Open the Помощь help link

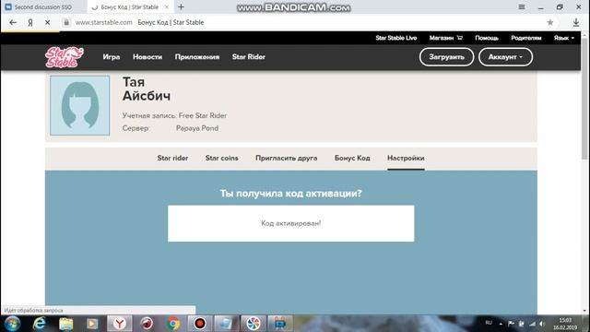tap(487, 38)
